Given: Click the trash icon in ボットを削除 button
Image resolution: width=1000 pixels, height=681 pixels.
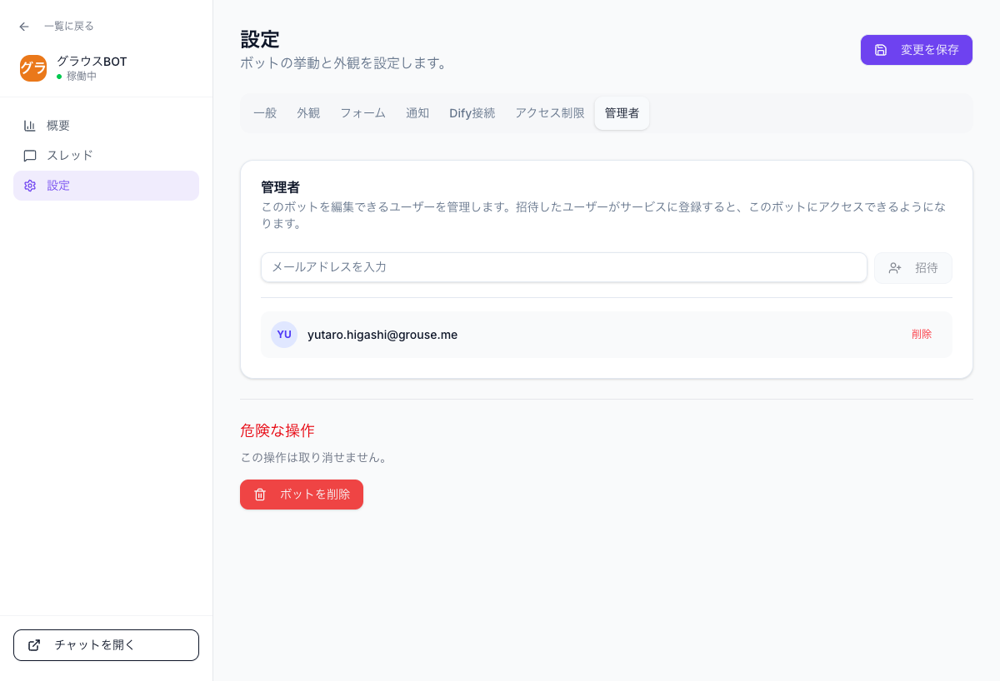Looking at the screenshot, I should [259, 494].
